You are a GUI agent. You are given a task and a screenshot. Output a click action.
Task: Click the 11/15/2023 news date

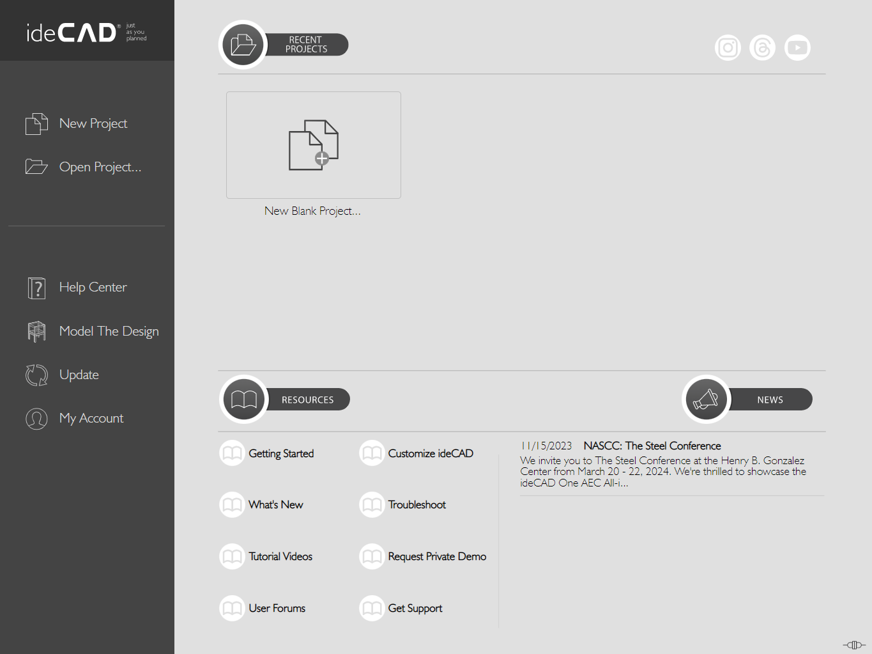point(547,446)
